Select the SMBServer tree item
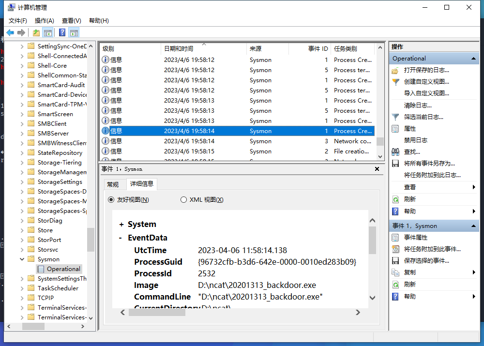 [x=53, y=134]
